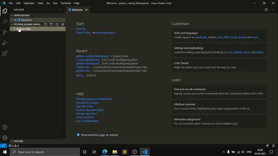Screen dimensions: 278x156
Task: Open recent Python Files folder link
Action: (83, 67)
